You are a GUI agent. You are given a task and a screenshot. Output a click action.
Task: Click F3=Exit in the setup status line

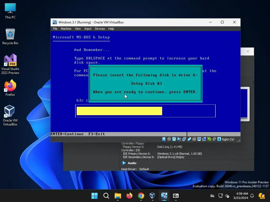[97, 134]
